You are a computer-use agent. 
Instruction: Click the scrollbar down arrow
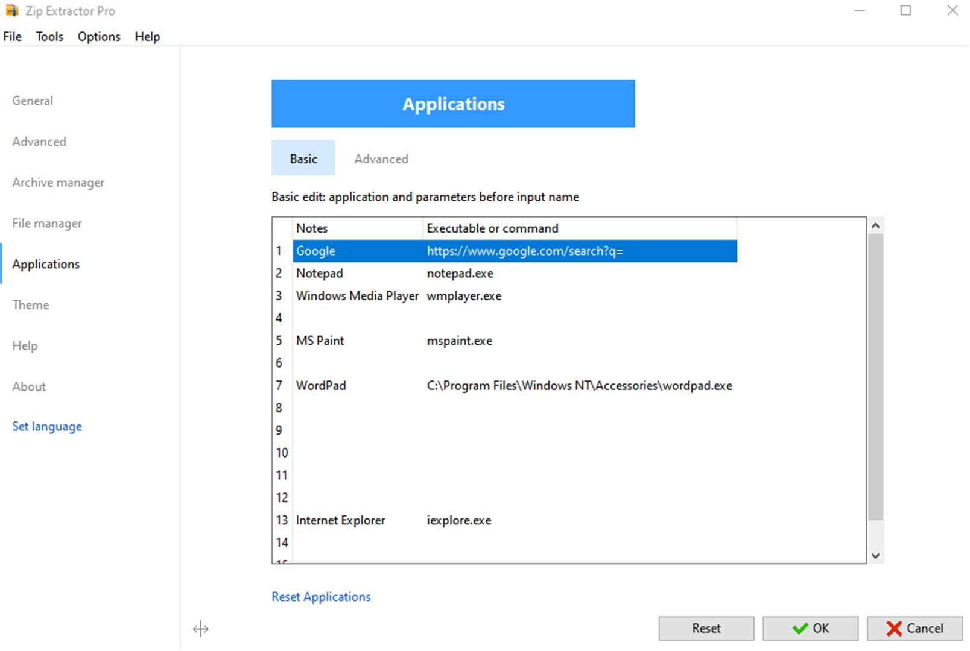click(x=875, y=555)
